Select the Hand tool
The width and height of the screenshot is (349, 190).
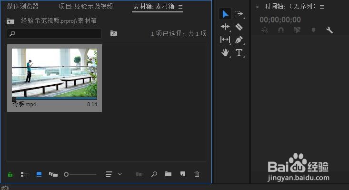[225, 52]
